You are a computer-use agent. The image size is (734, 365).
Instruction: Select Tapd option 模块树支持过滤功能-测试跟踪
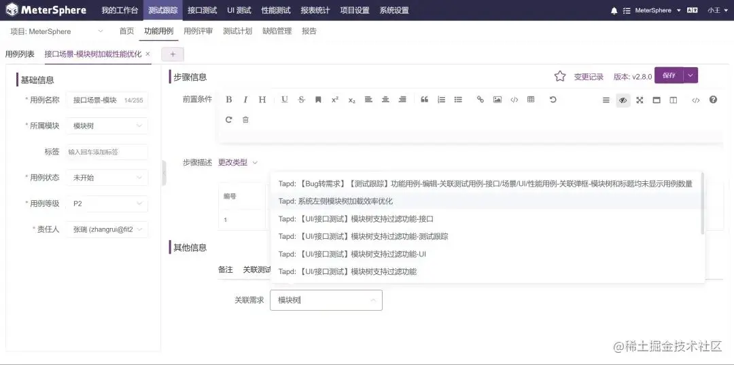486,237
